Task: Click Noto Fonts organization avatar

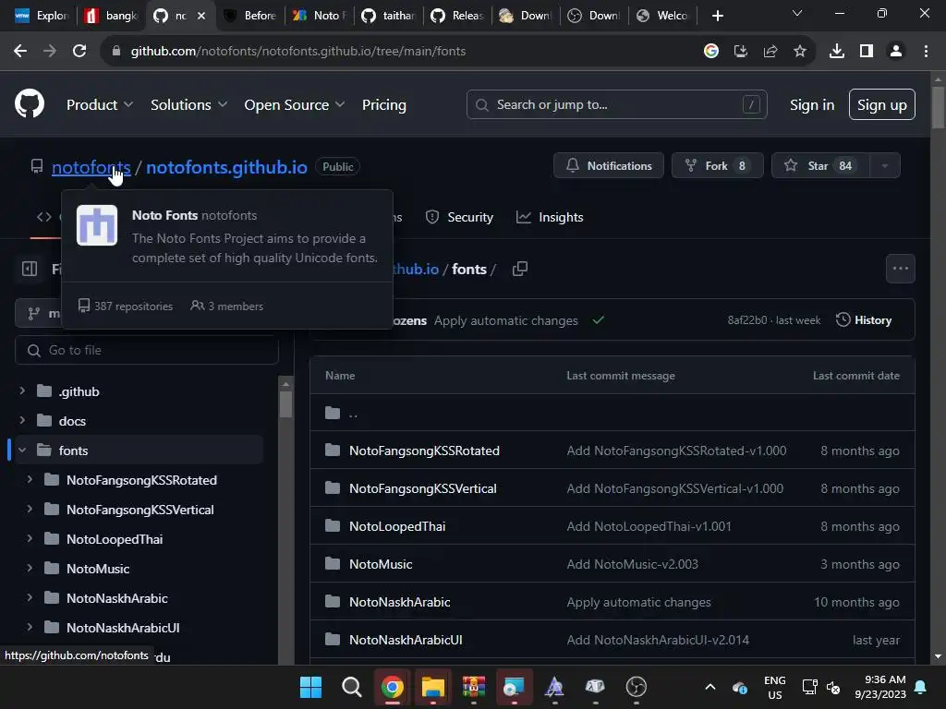Action: pyautogui.click(x=96, y=225)
